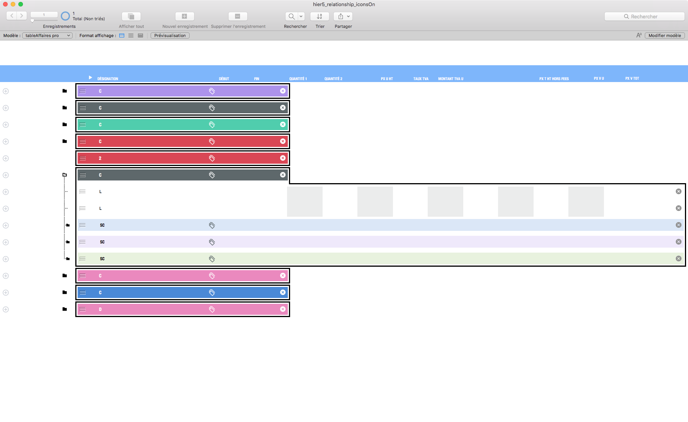Click the Modifier modèle button
Viewport: 688px width, 422px height.
[665, 35]
